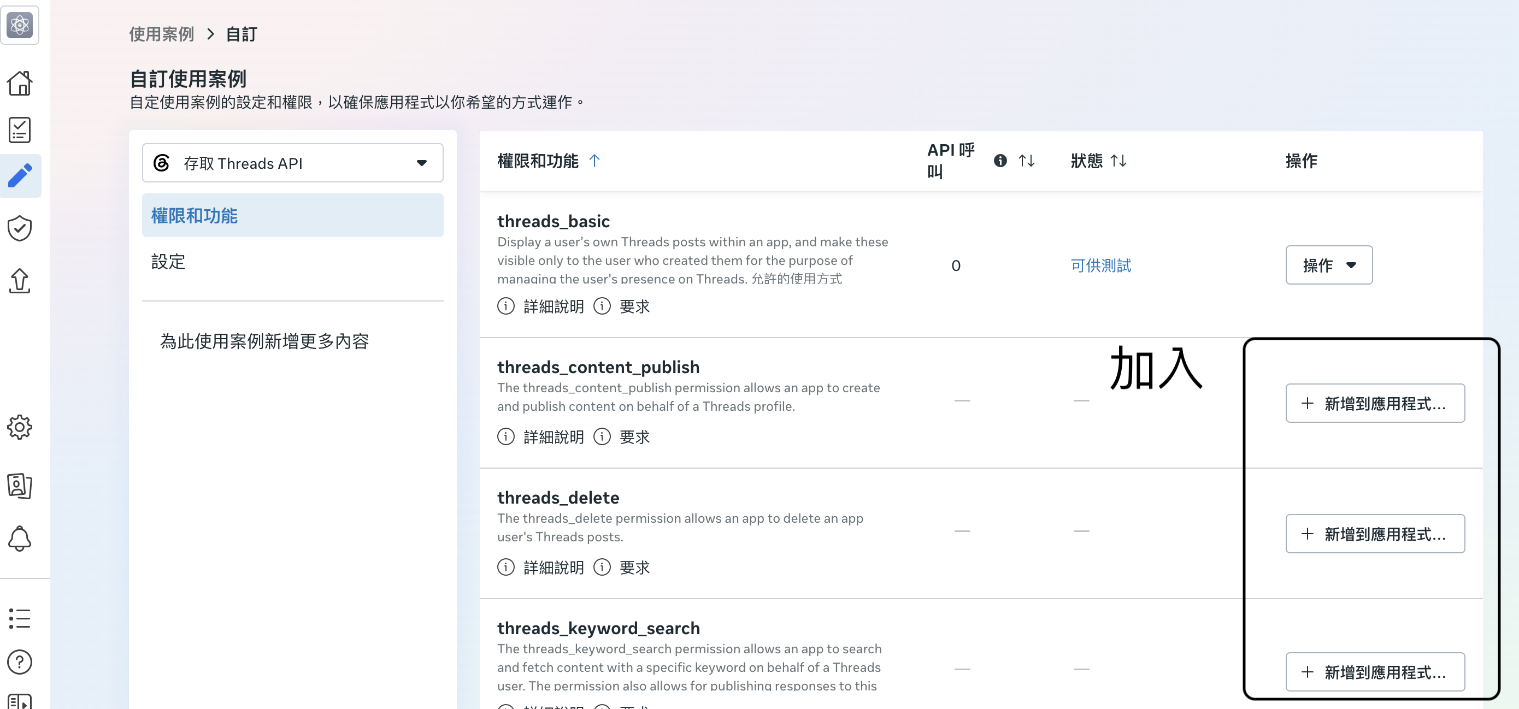
Task: Click 要求 info icon for threads_content_publish
Action: pos(602,436)
